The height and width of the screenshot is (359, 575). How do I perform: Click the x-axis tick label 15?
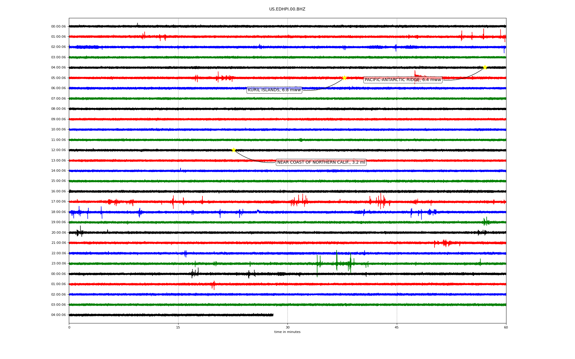178,327
